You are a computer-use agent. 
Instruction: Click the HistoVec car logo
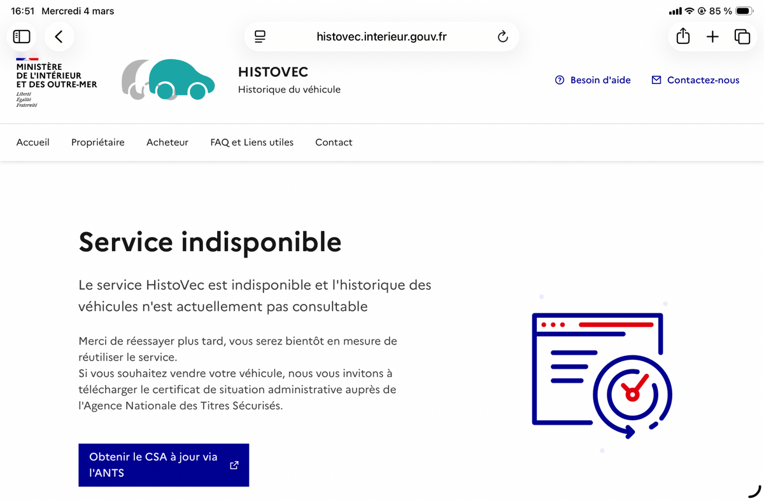coord(168,80)
